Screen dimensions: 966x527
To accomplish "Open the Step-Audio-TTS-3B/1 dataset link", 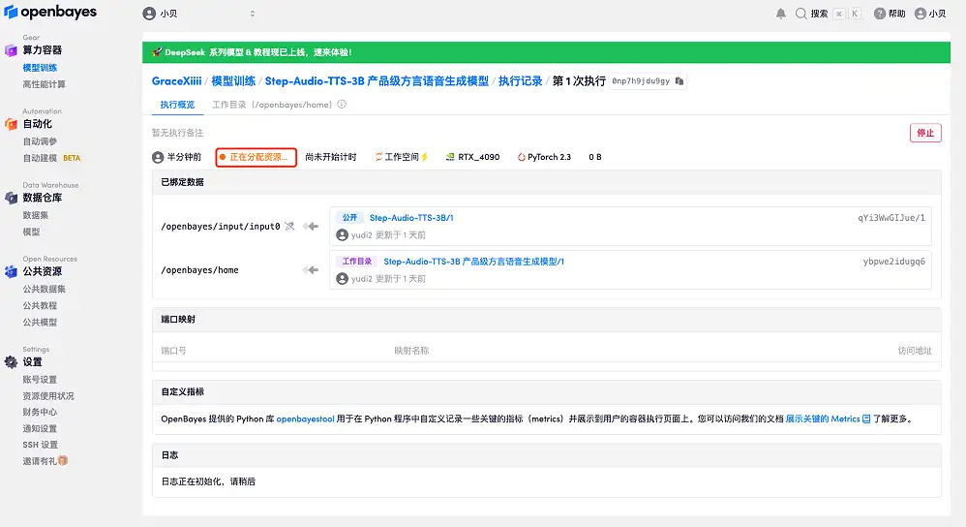I will point(411,218).
